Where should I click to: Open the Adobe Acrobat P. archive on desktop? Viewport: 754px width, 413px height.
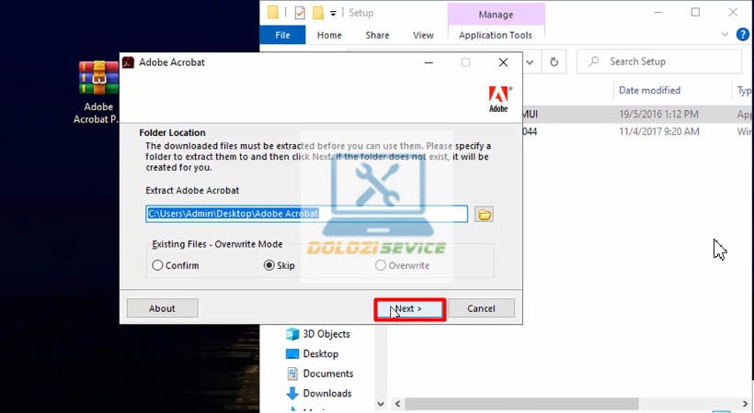(x=98, y=93)
